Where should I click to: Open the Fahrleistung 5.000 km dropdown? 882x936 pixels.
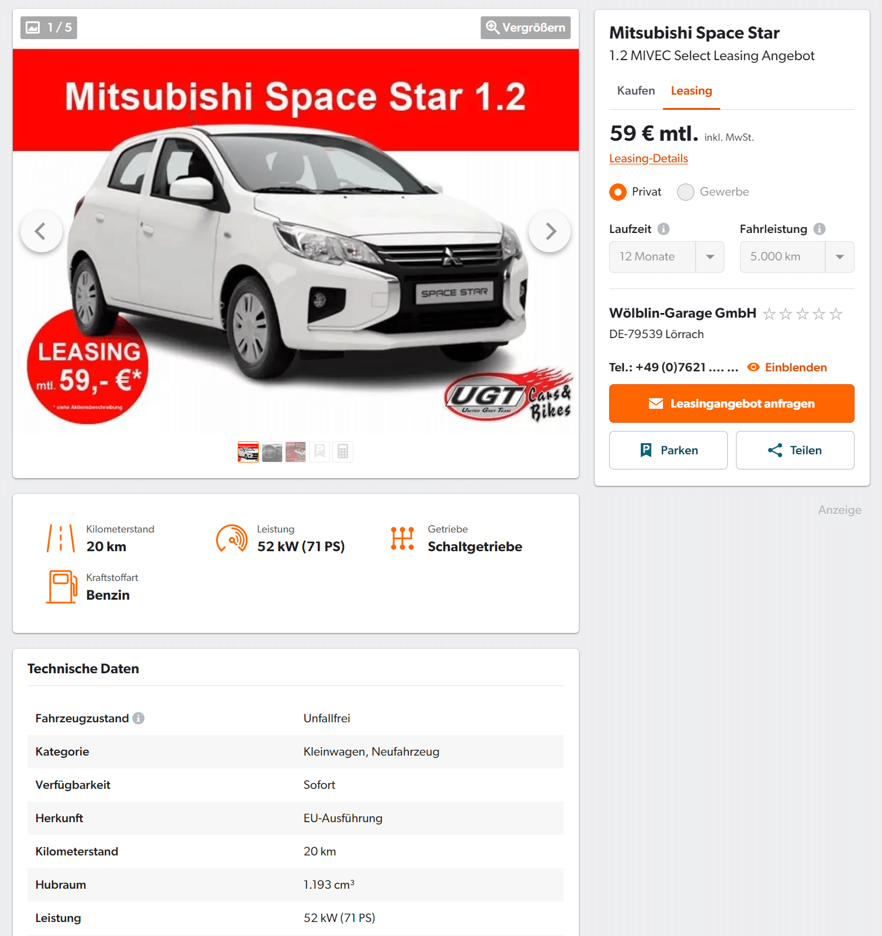tap(797, 257)
